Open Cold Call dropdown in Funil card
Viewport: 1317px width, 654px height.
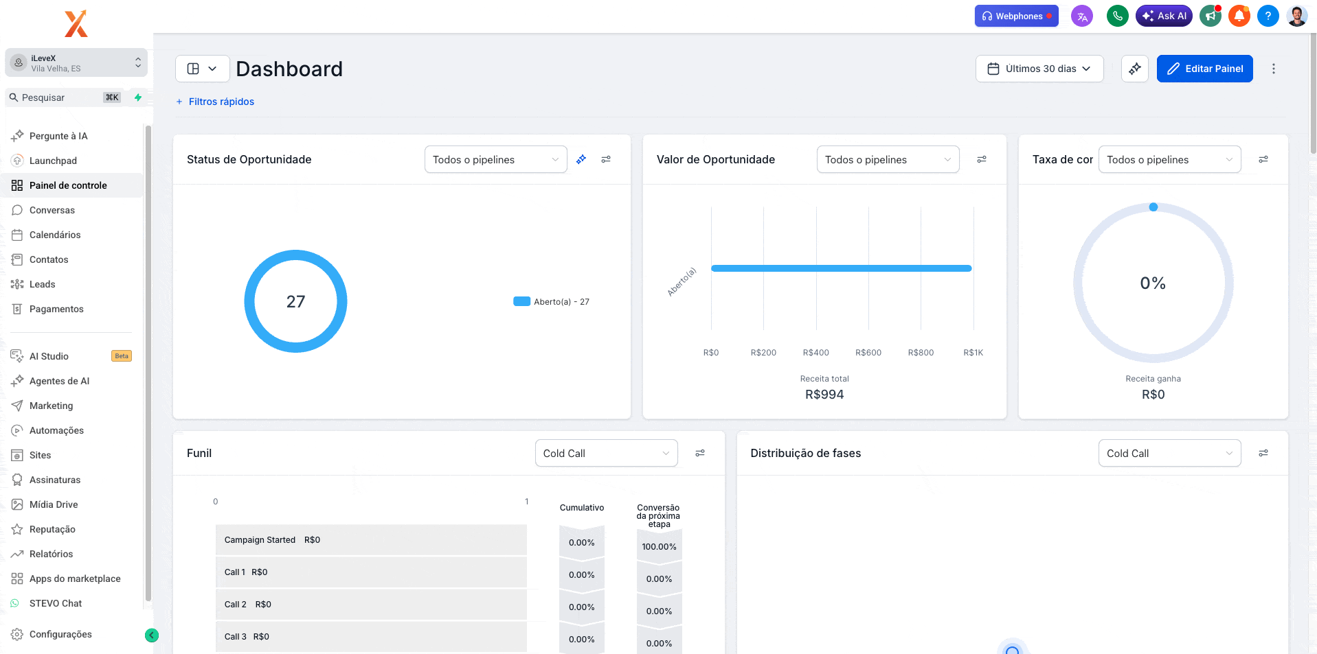pyautogui.click(x=607, y=453)
